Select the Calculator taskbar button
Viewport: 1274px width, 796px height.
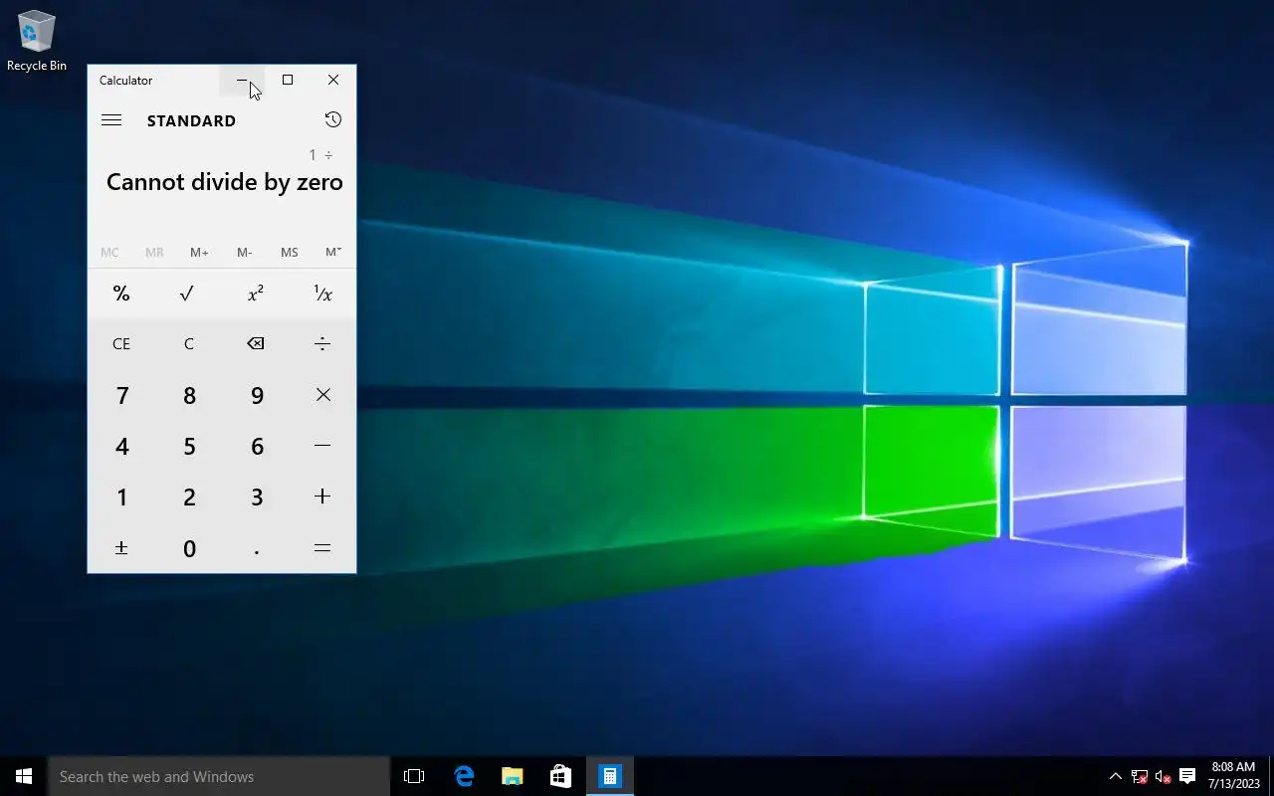click(x=610, y=776)
